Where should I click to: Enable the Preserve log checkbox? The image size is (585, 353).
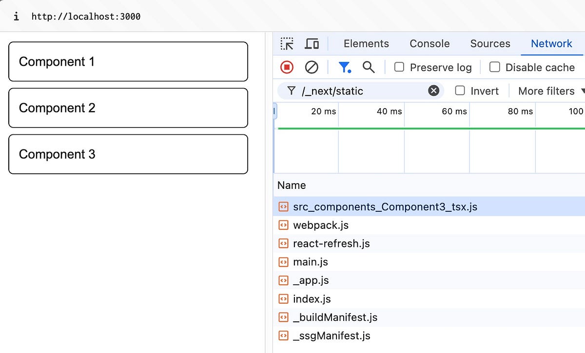point(399,67)
